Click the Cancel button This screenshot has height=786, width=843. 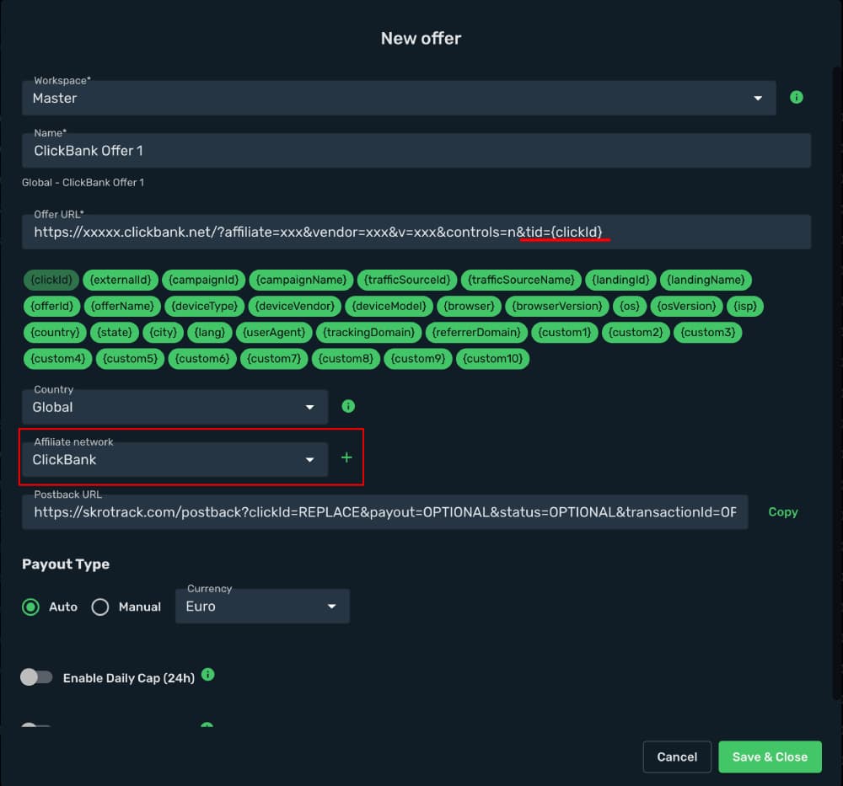[x=677, y=757]
